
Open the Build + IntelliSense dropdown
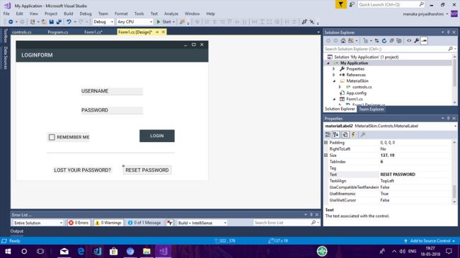click(202, 223)
